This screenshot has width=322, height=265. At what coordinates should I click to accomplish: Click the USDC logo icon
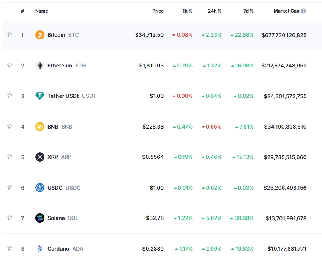click(40, 188)
